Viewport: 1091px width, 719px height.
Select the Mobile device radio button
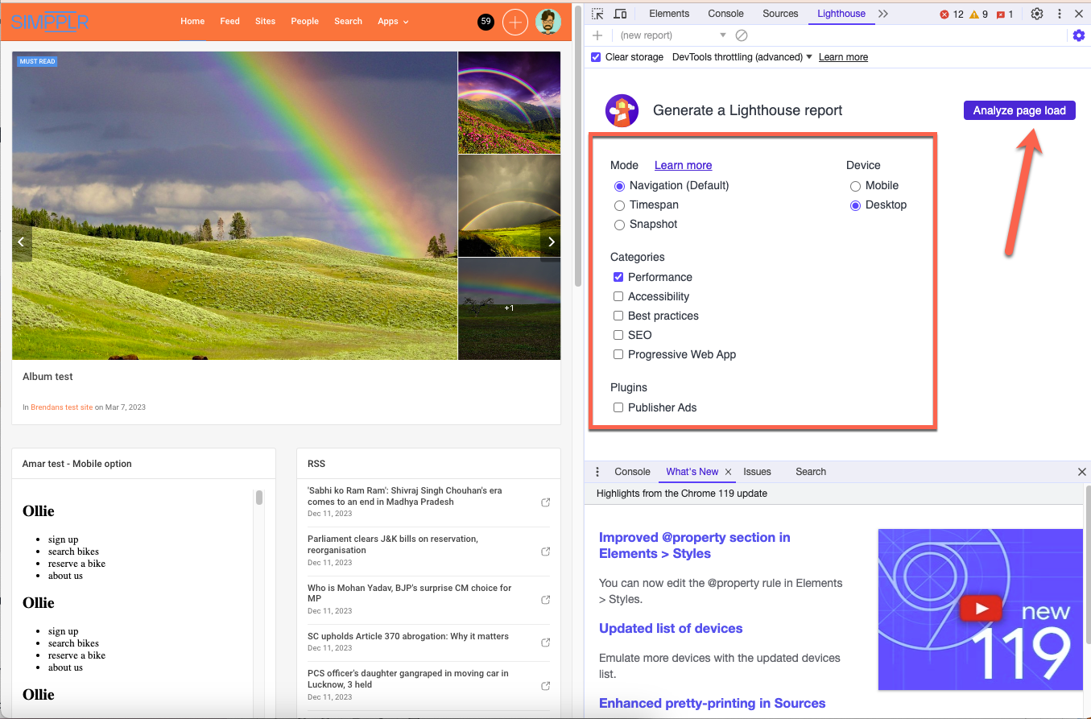click(x=856, y=186)
